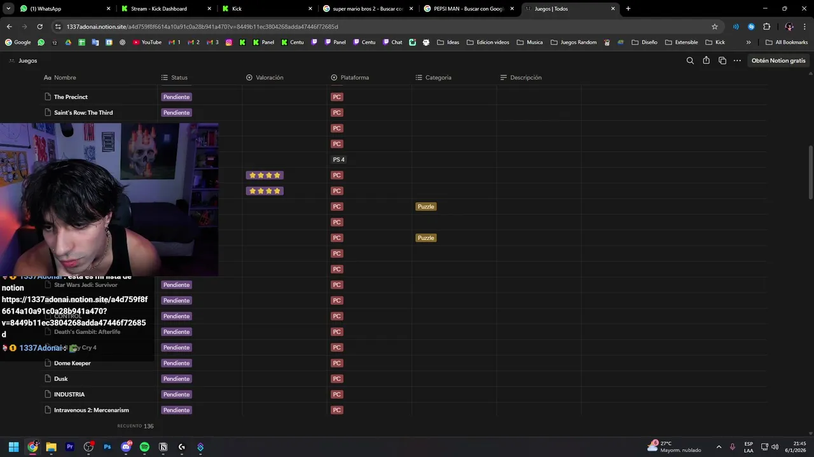Screen dimensions: 814x457
Task: Open the Musica bookmark folder
Action: 530,43
